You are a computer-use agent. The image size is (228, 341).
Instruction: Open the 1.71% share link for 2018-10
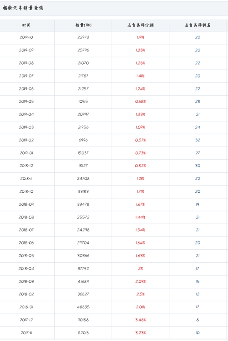140,192
